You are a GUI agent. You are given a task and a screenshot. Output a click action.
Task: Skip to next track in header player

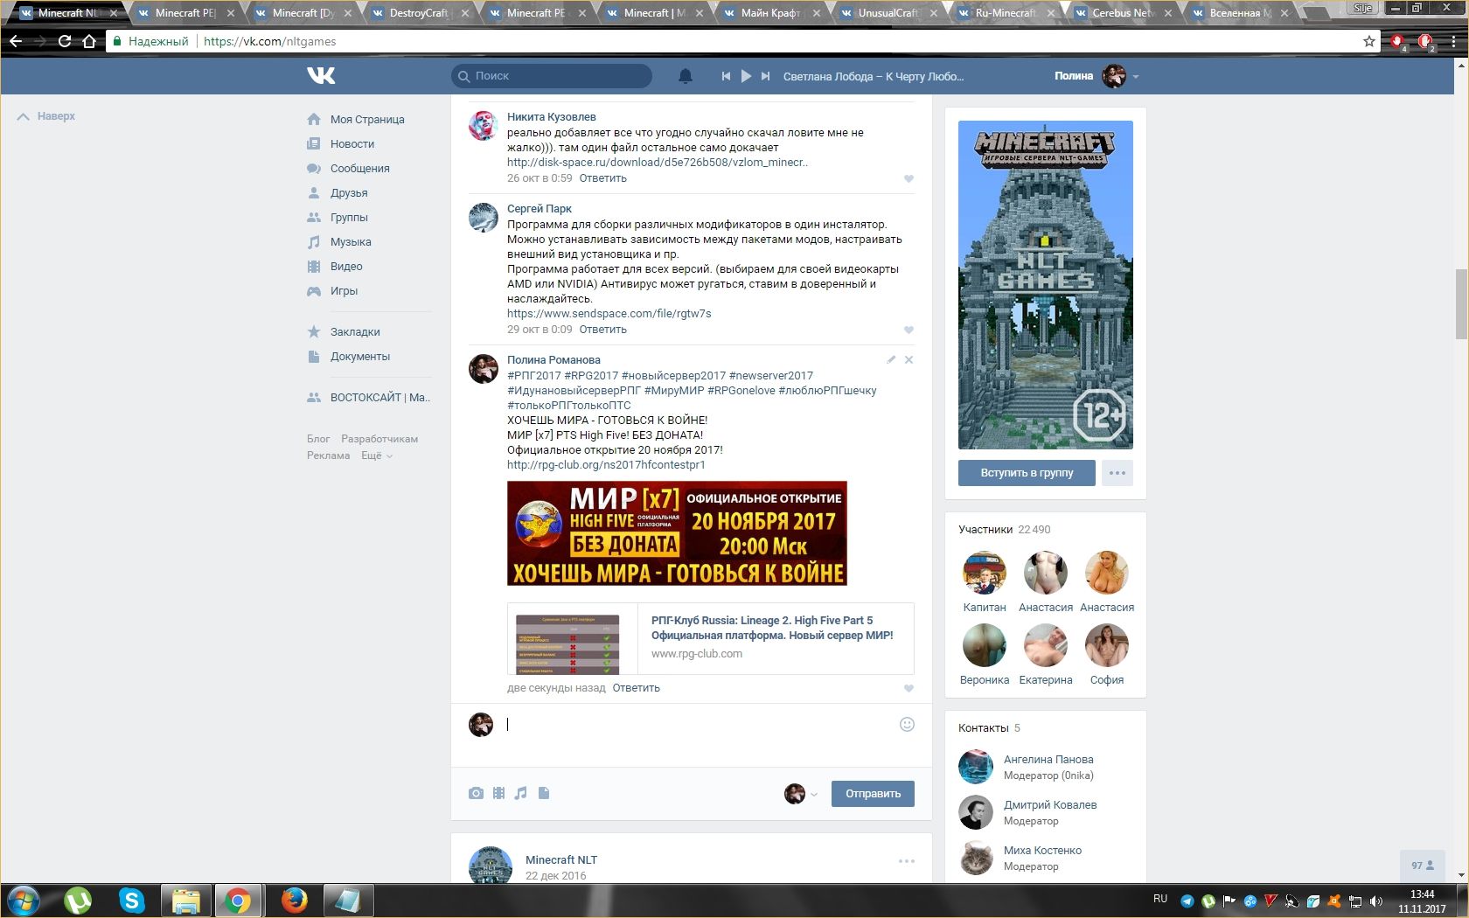[x=765, y=76]
